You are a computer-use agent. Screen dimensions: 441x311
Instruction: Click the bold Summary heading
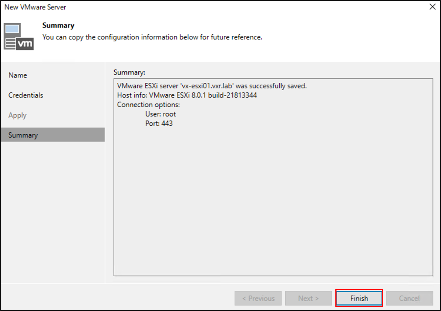click(x=58, y=25)
